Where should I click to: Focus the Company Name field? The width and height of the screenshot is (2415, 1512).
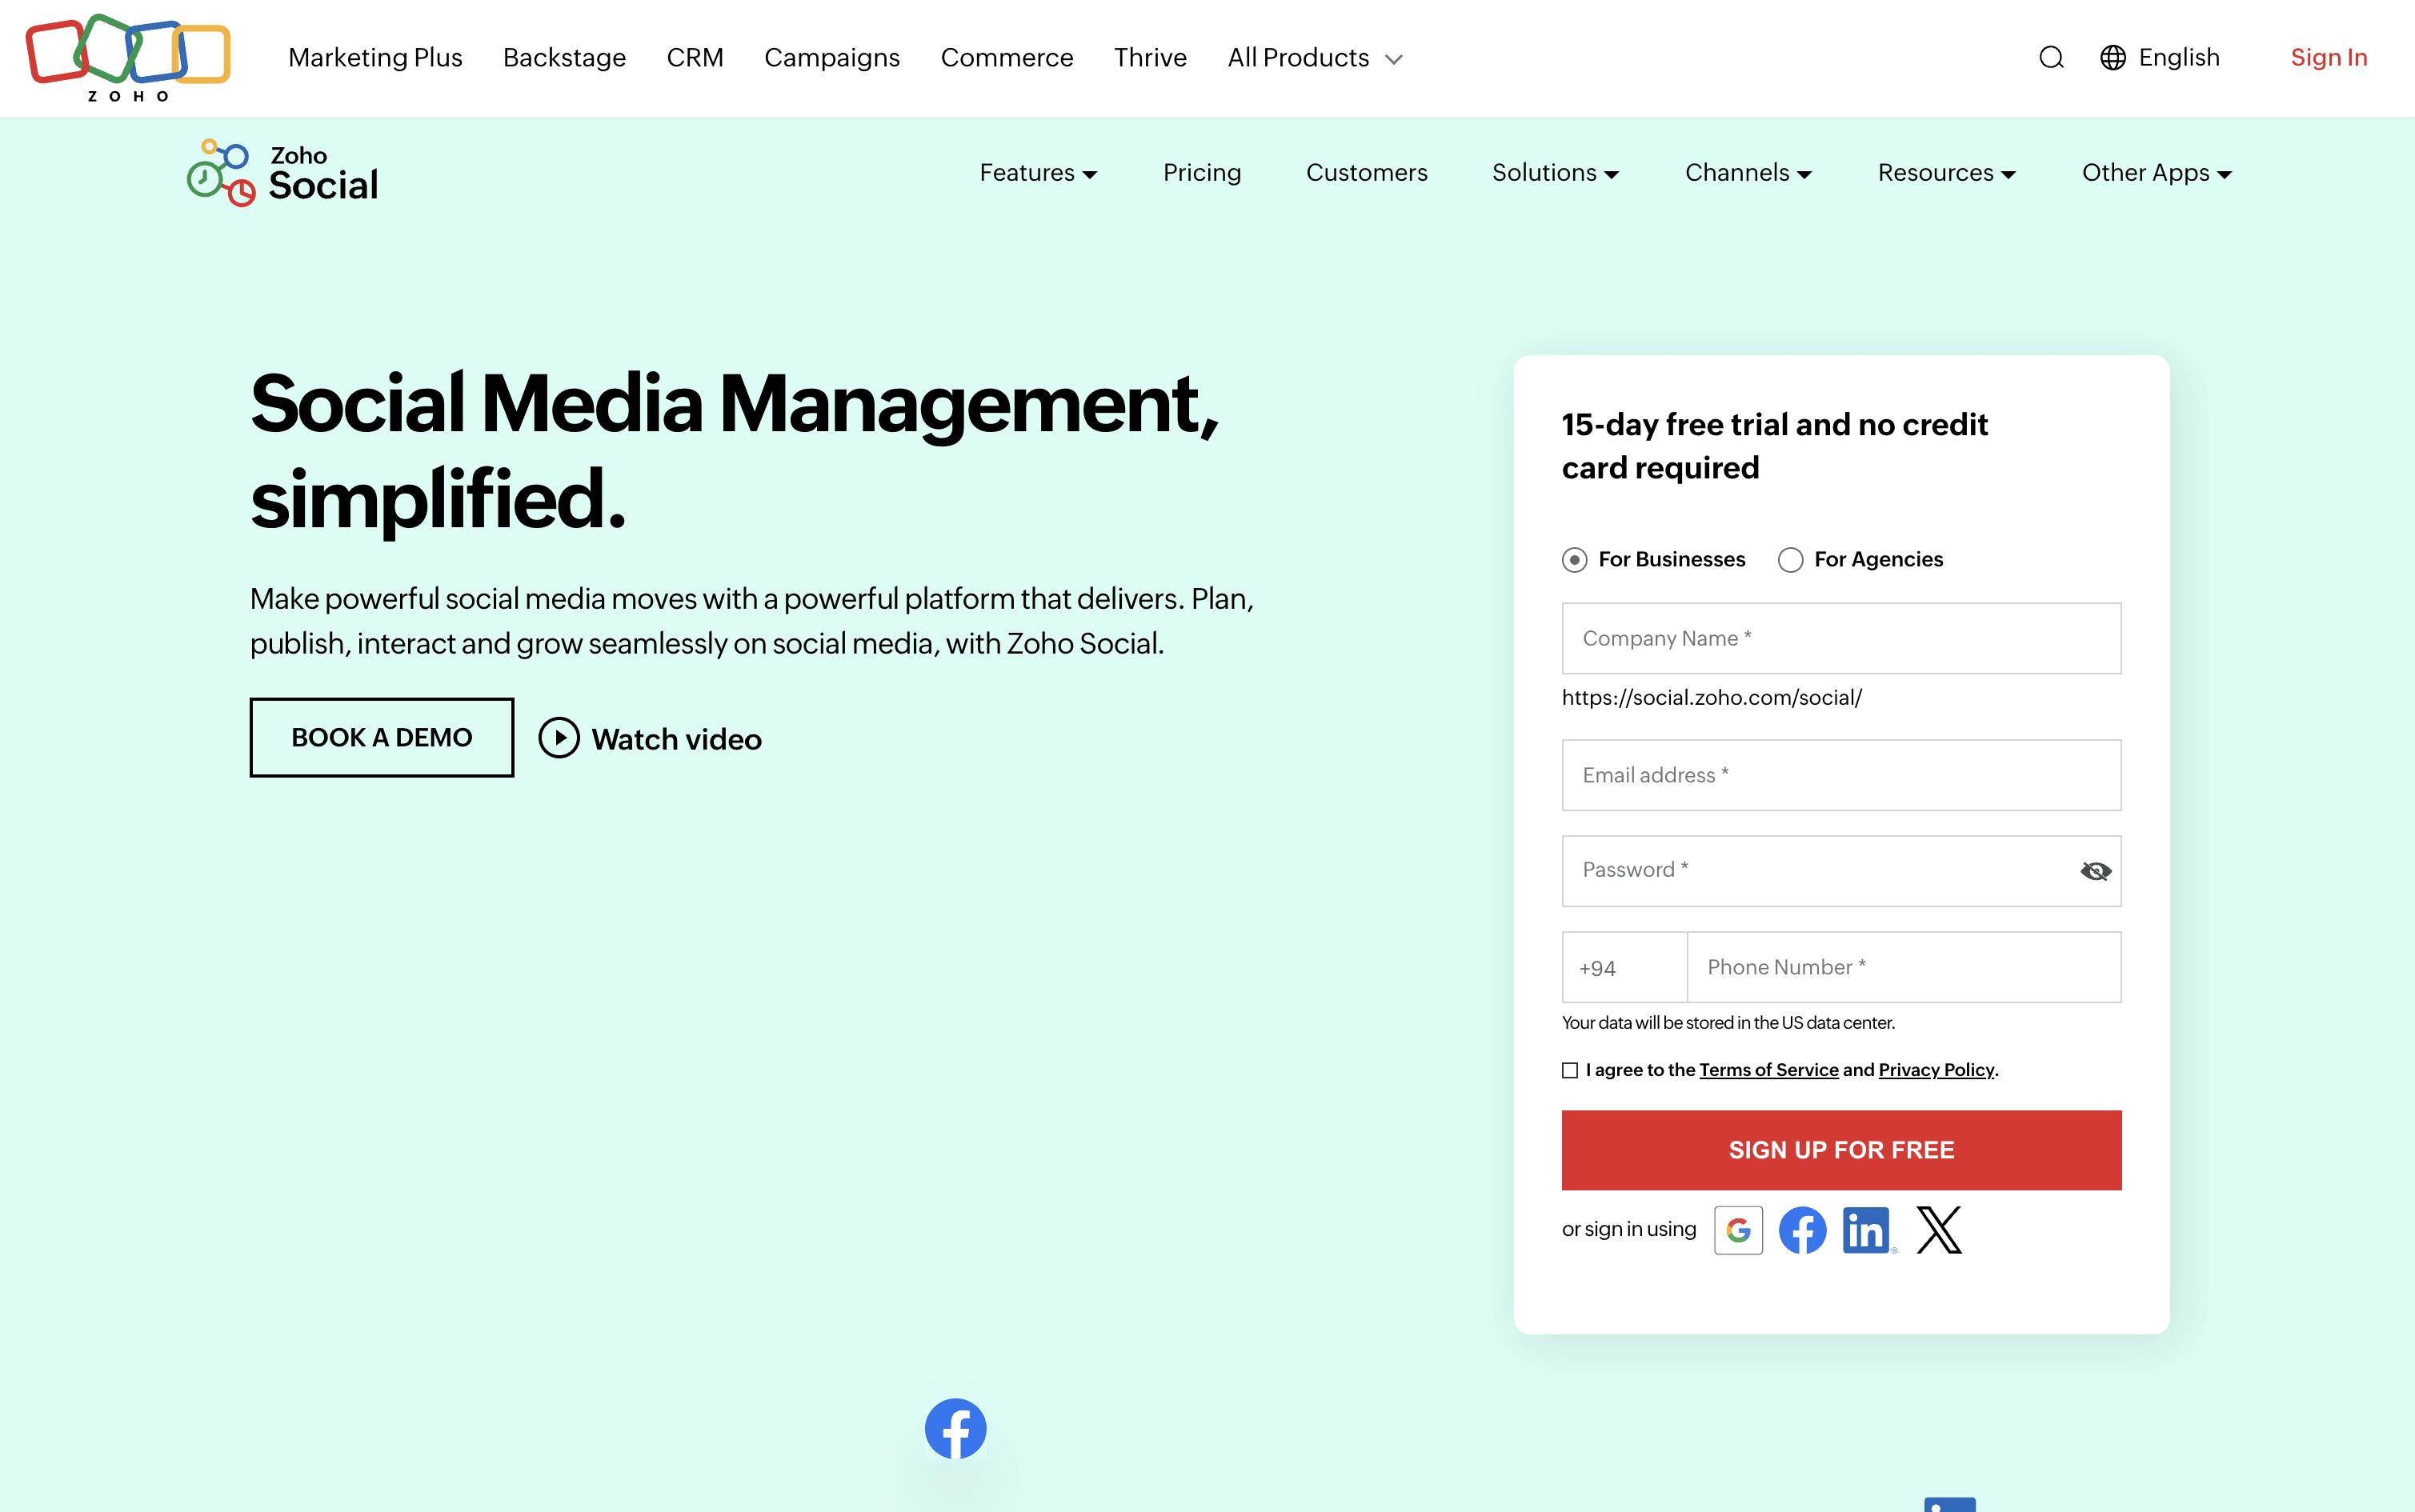coord(1841,638)
